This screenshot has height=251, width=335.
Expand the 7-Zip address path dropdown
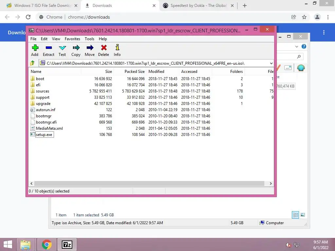click(271, 63)
